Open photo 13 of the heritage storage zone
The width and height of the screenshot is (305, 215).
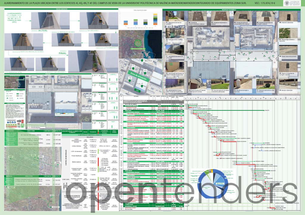tap(220, 84)
